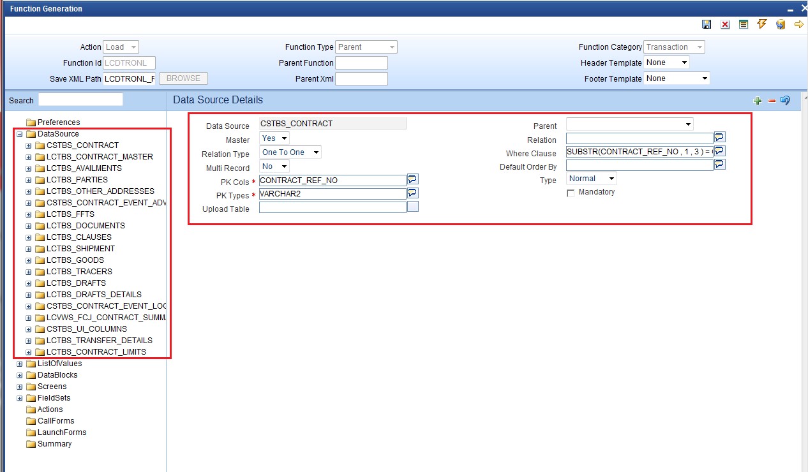Click the Parent Xml field
This screenshot has height=472, width=808.
point(361,78)
